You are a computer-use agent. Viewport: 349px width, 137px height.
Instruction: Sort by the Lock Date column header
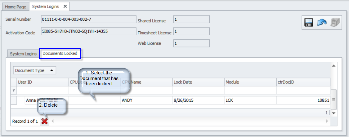click(199, 82)
